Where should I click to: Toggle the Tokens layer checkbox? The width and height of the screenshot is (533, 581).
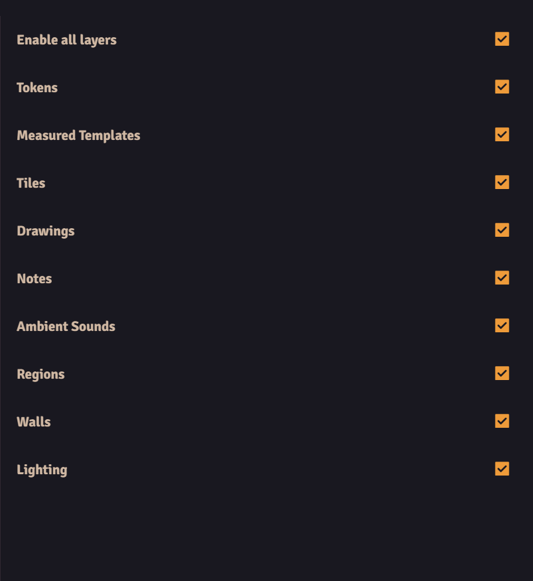pos(502,87)
